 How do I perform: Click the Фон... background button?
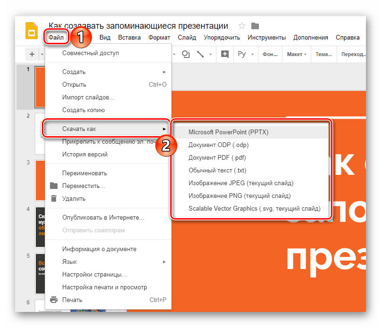[x=270, y=54]
